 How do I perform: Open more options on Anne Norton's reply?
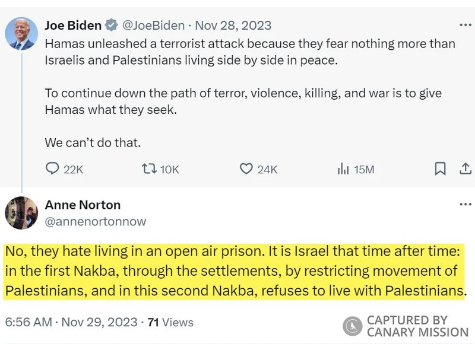click(x=465, y=205)
